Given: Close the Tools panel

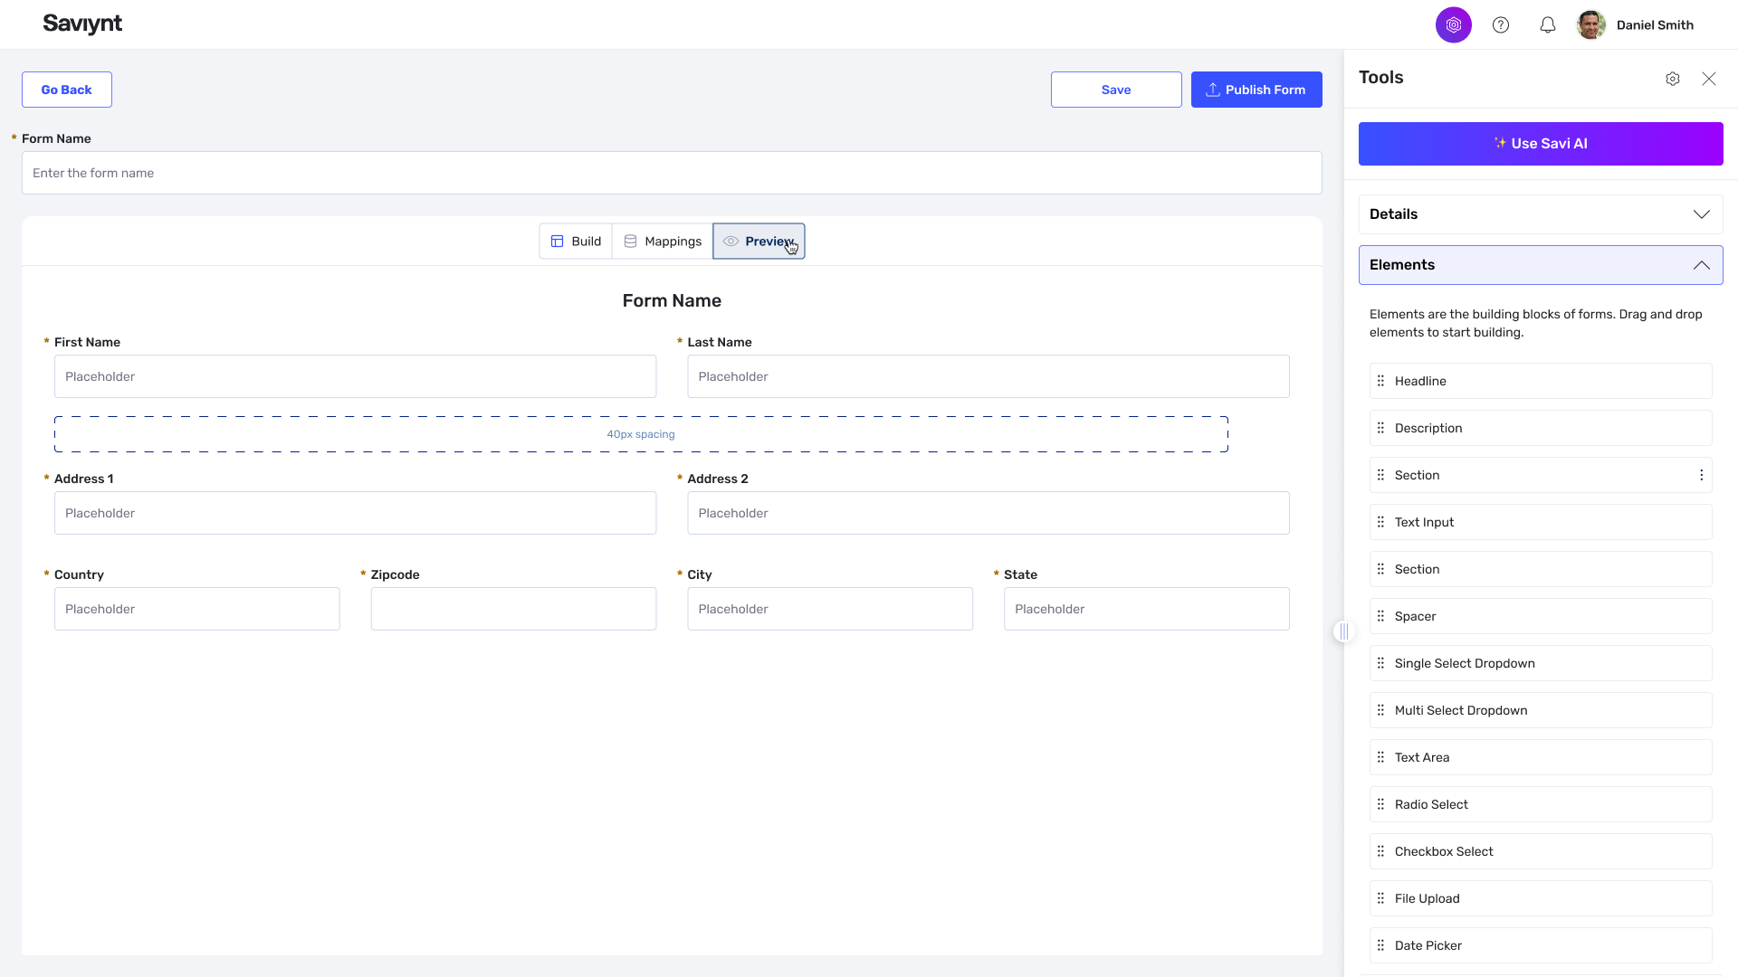Looking at the screenshot, I should tap(1708, 79).
